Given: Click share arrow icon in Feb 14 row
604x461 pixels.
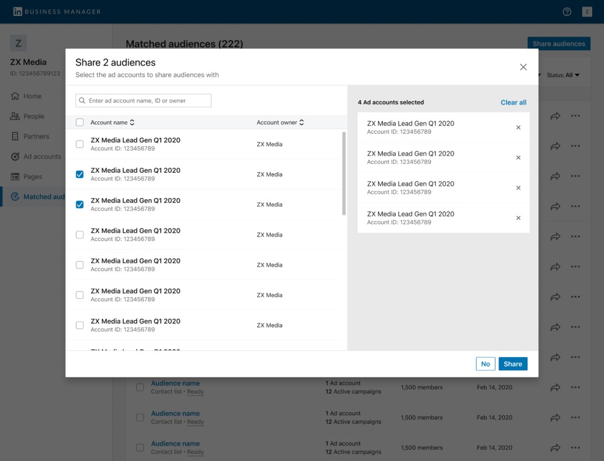Looking at the screenshot, I should [555, 387].
